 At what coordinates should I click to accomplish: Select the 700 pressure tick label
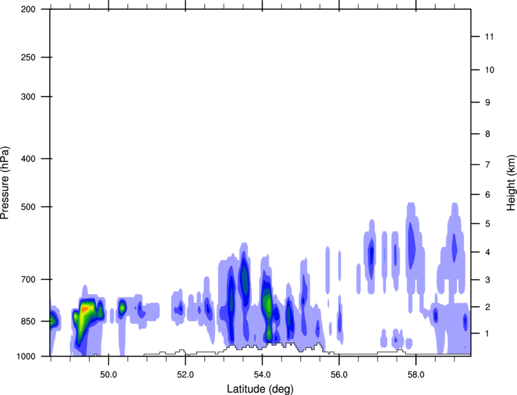[x=28, y=280]
